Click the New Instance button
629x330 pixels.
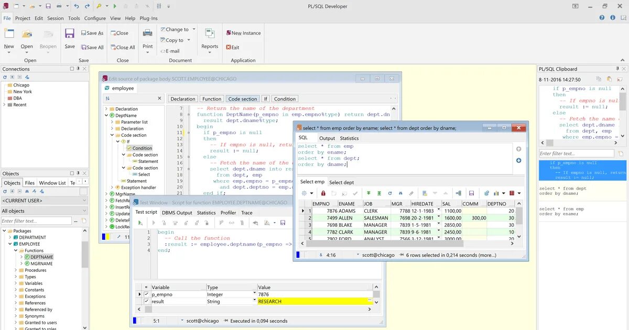tap(243, 33)
